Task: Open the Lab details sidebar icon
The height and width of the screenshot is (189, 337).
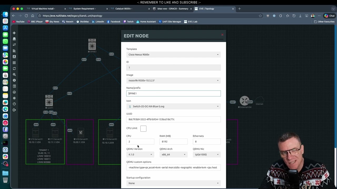Action: pos(14,86)
